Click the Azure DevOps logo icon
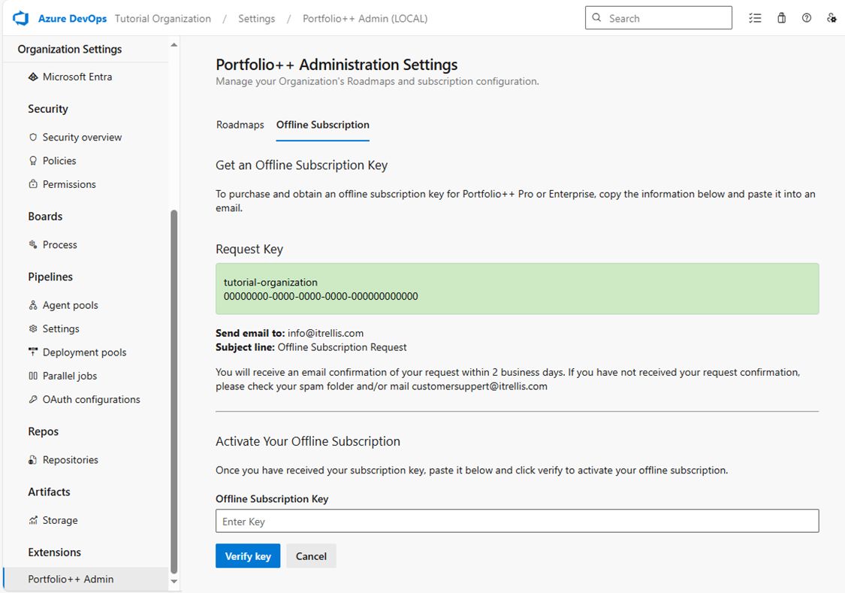The image size is (845, 593). click(19, 17)
